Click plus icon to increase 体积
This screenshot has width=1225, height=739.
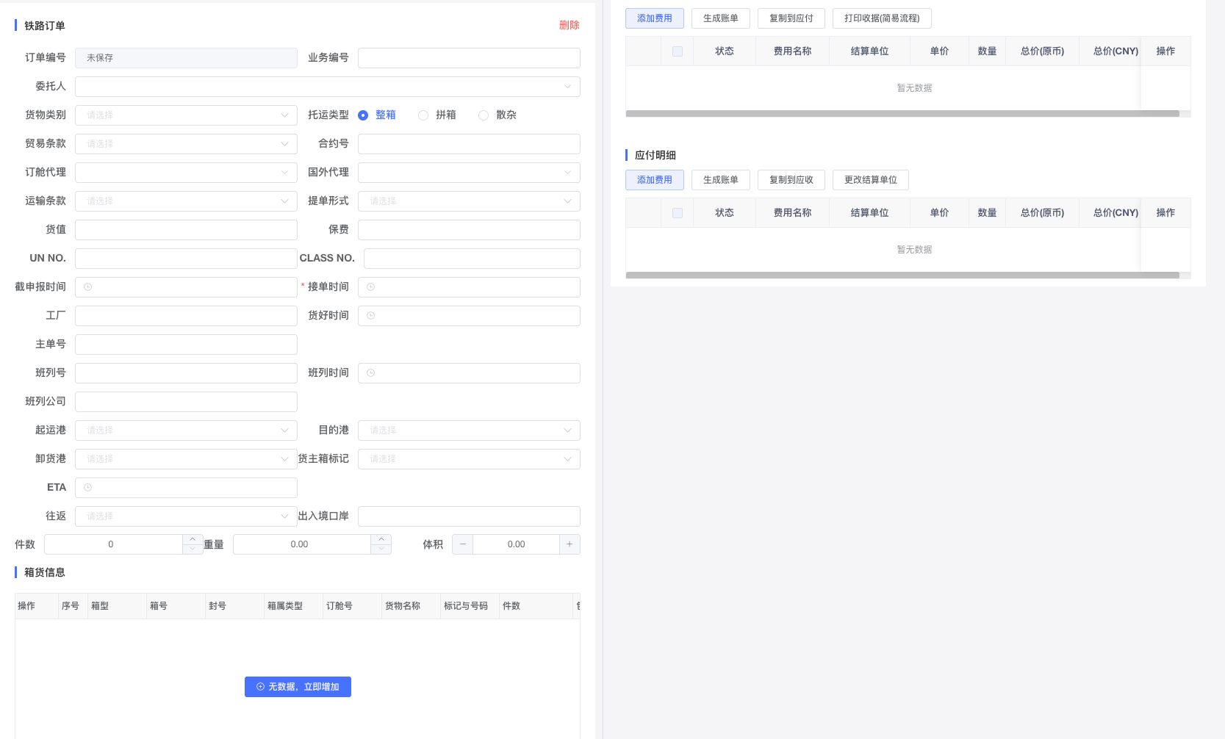click(570, 544)
